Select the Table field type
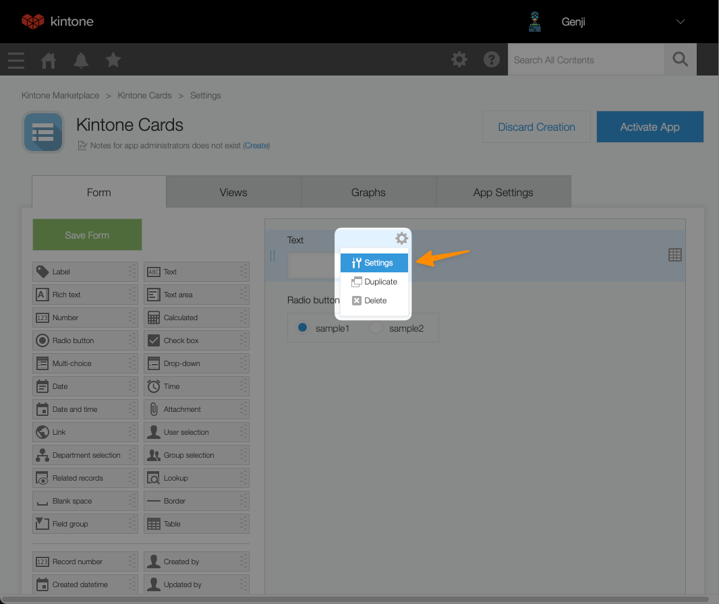This screenshot has height=604, width=719. 197,524
